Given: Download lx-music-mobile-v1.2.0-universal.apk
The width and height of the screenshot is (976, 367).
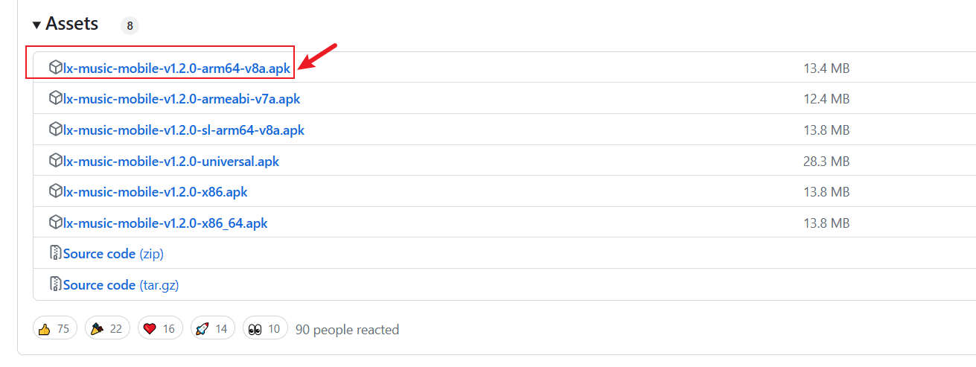Looking at the screenshot, I should click(171, 161).
